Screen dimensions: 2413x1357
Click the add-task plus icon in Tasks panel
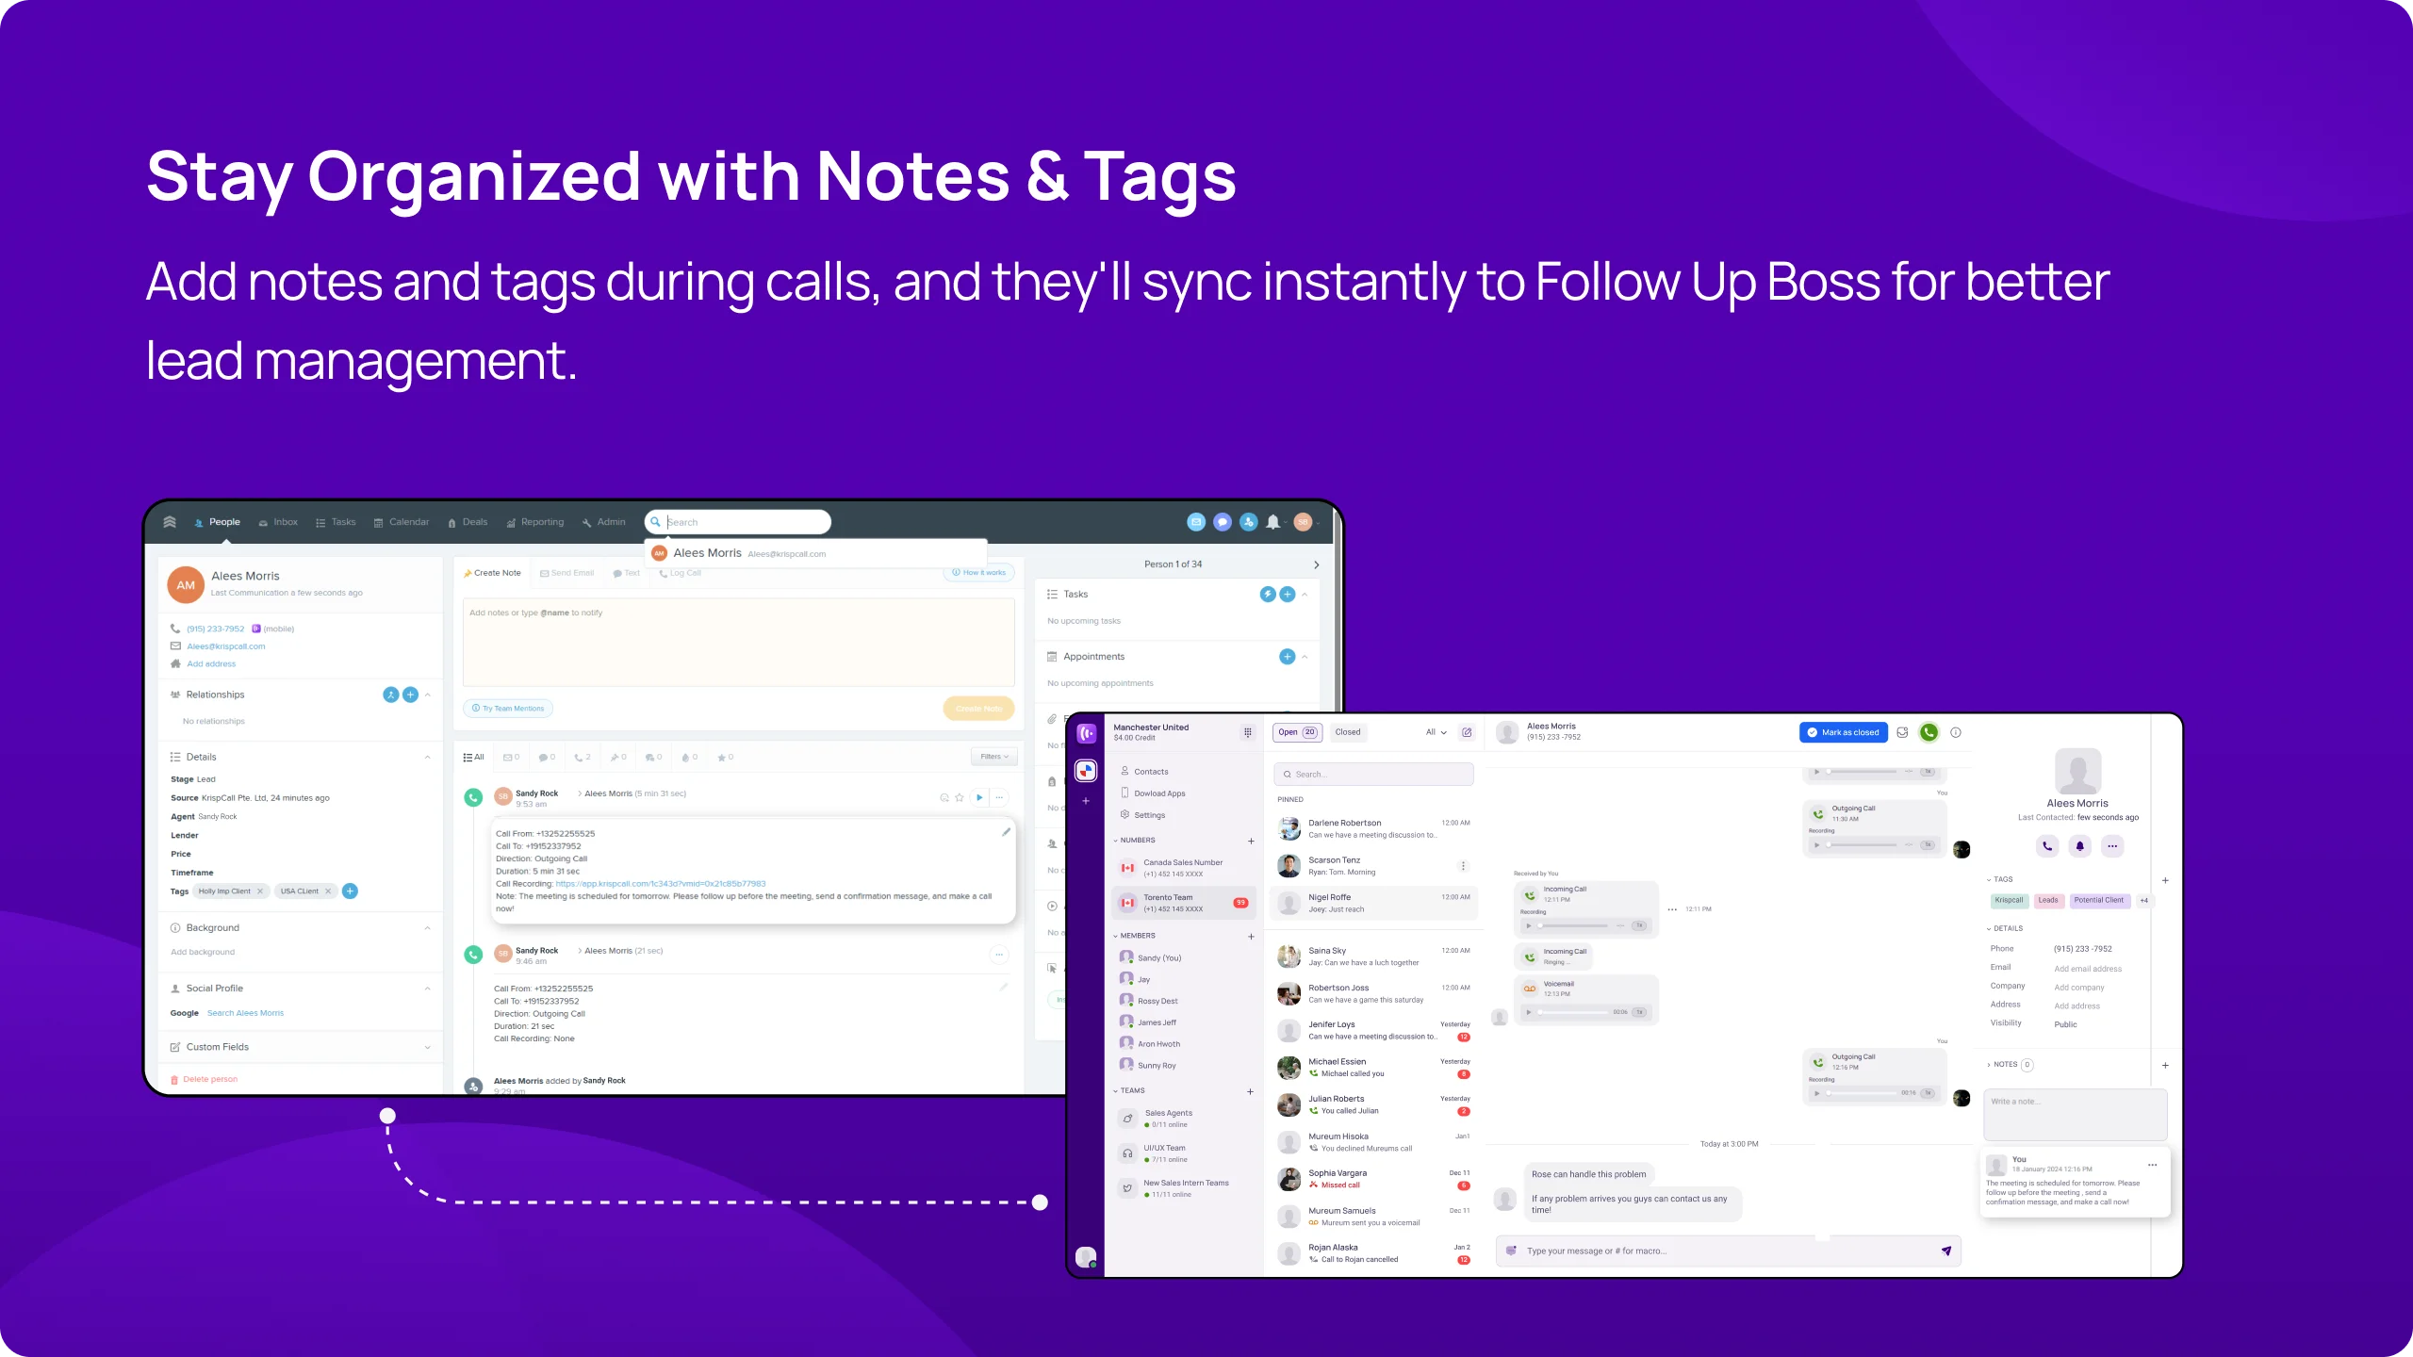tap(1287, 595)
